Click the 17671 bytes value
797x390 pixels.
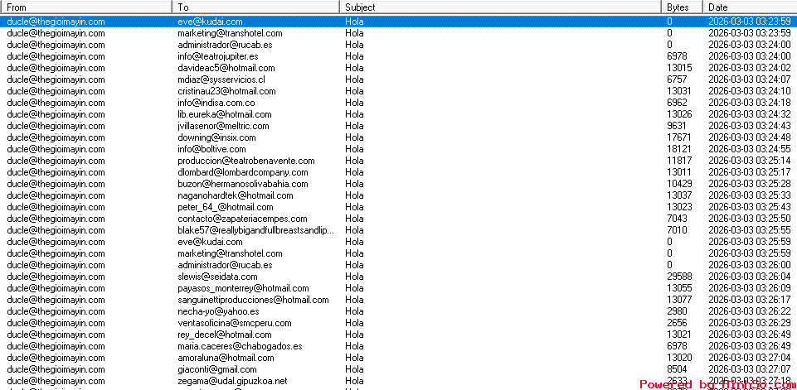(679, 137)
